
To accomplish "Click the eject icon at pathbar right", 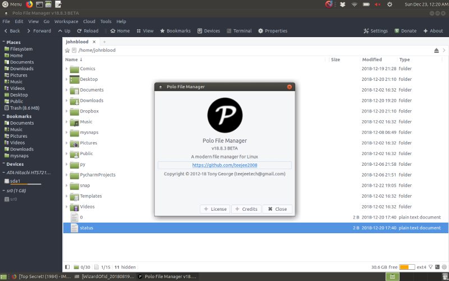I will click(x=437, y=51).
